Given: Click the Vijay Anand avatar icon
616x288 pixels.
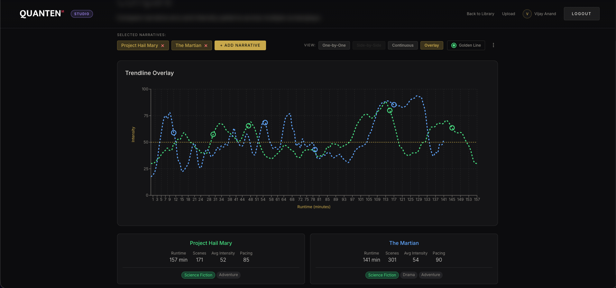Looking at the screenshot, I should tap(527, 14).
